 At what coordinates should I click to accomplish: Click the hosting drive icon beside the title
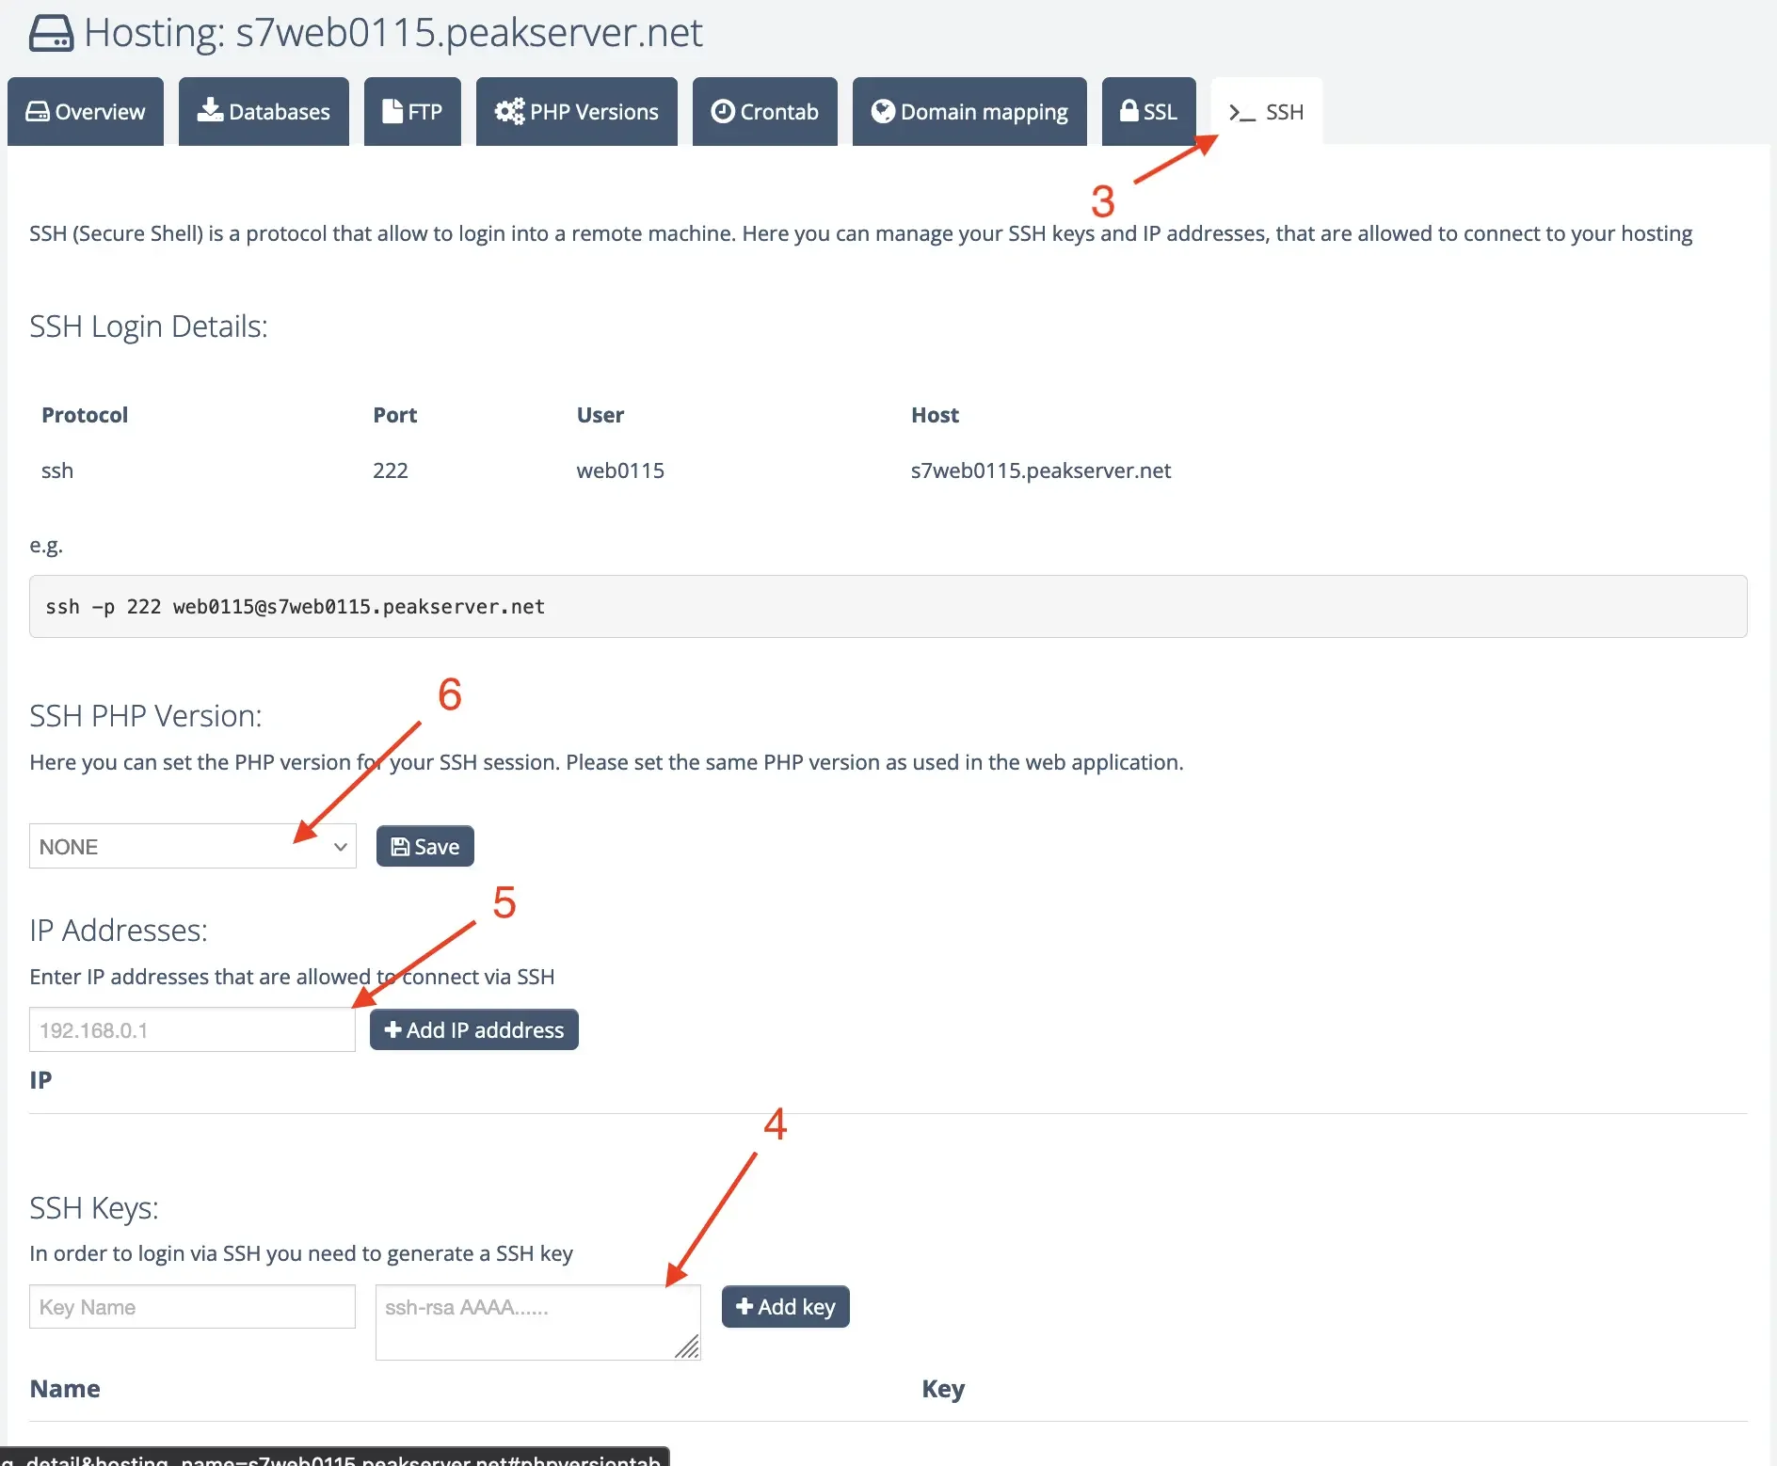tap(51, 34)
